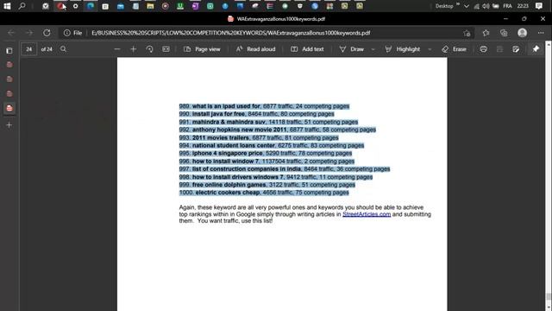
Task: Open the Desktop toolbar chevron
Action: click(458, 4)
